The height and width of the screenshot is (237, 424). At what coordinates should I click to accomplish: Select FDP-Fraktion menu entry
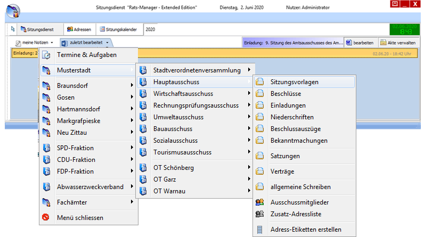[89, 171]
